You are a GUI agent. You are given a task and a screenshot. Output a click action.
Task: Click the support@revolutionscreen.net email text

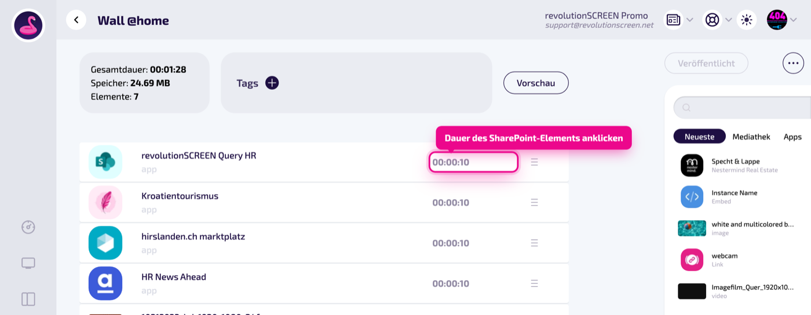click(x=599, y=25)
